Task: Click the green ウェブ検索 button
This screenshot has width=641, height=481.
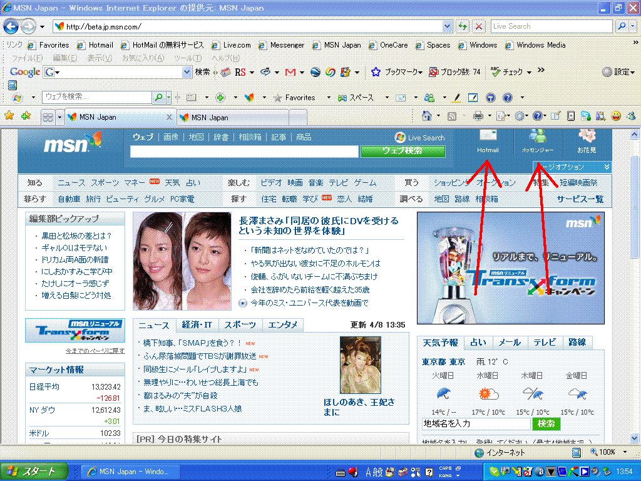Action: tap(403, 151)
